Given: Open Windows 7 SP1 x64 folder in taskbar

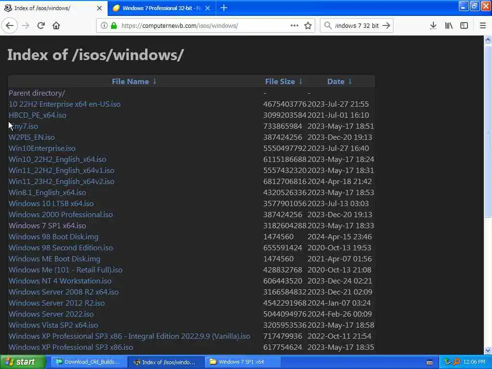Looking at the screenshot, I should point(243,362).
